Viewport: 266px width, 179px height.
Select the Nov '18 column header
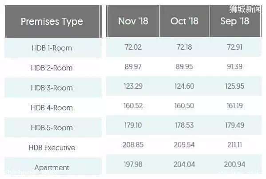click(x=133, y=21)
